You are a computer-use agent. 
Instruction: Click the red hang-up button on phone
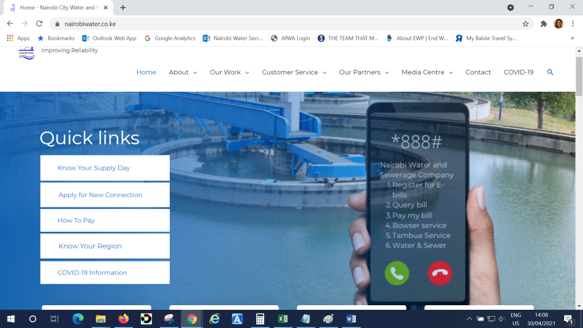440,273
